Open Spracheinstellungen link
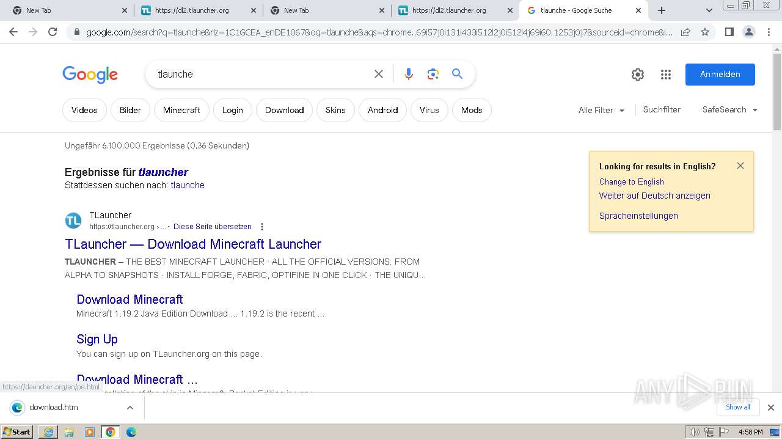Image resolution: width=782 pixels, height=440 pixels. point(638,216)
